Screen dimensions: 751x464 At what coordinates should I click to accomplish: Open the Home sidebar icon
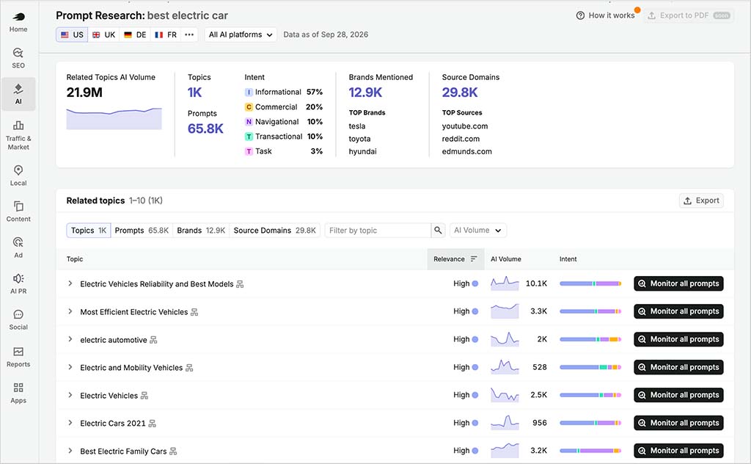coord(18,22)
